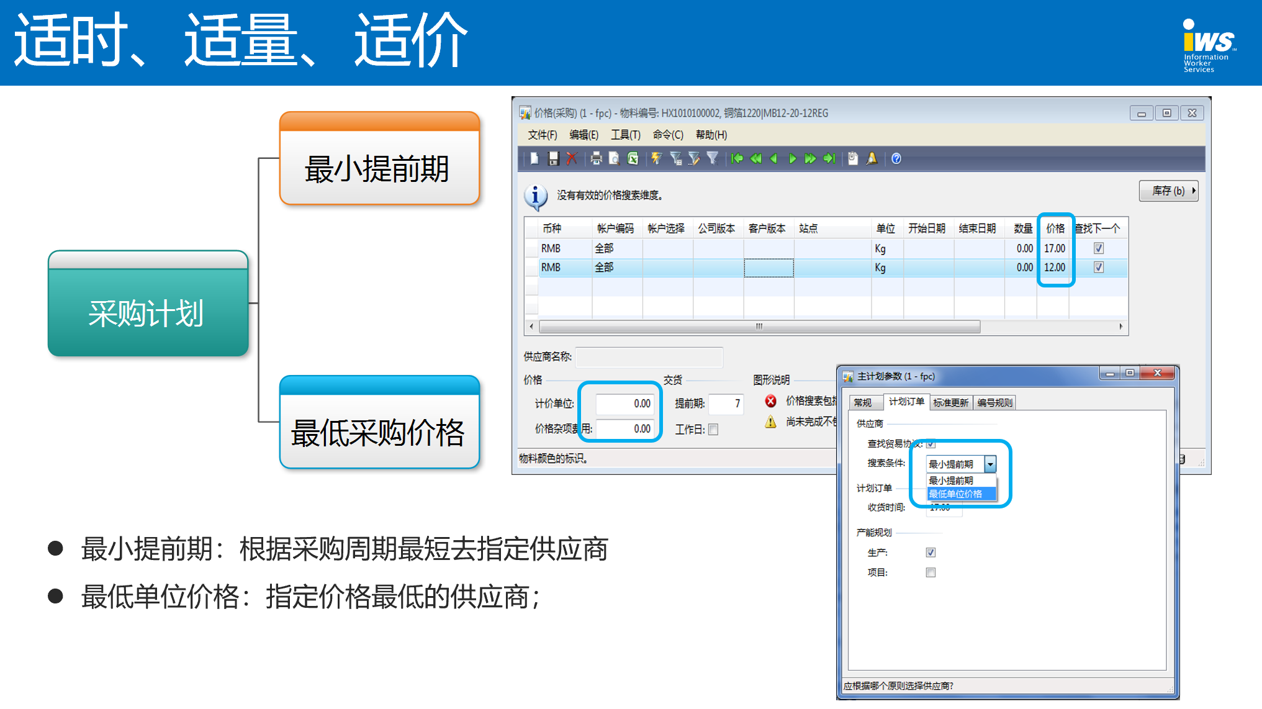This screenshot has height=709, width=1262.
Task: Click the Save floppy disk icon
Action: click(553, 159)
